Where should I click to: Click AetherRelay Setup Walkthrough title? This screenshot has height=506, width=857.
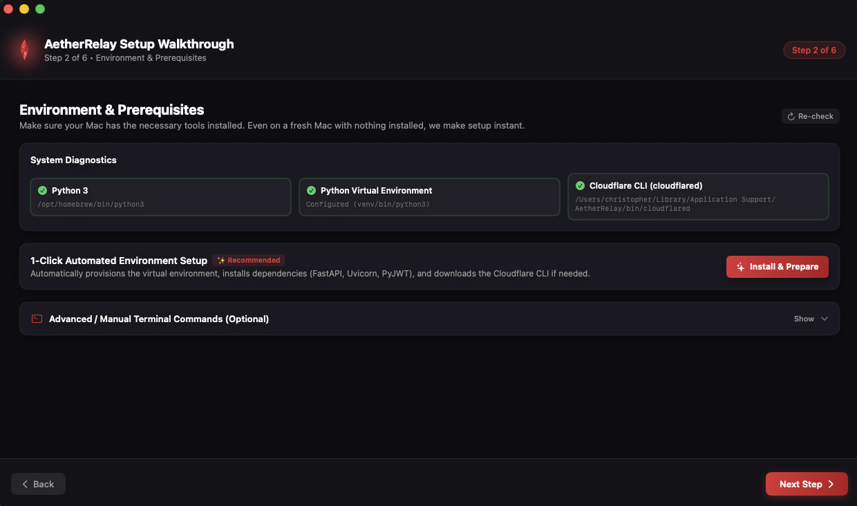[139, 44]
